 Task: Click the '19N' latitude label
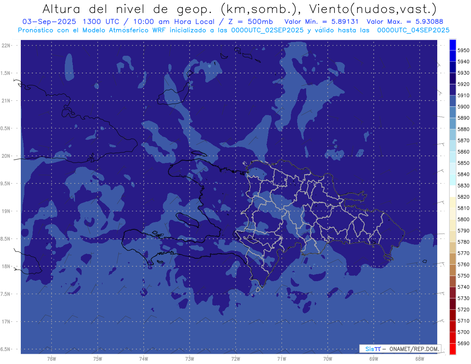point(6,211)
